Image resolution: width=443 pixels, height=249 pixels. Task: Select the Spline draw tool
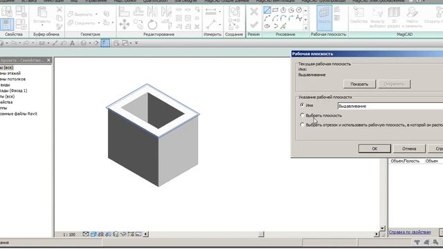pos(299,19)
